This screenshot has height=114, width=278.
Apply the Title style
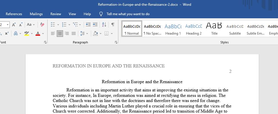click(x=214, y=29)
